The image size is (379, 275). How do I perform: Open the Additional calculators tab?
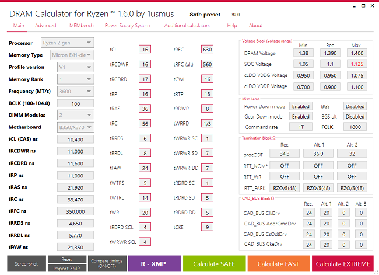(187, 26)
